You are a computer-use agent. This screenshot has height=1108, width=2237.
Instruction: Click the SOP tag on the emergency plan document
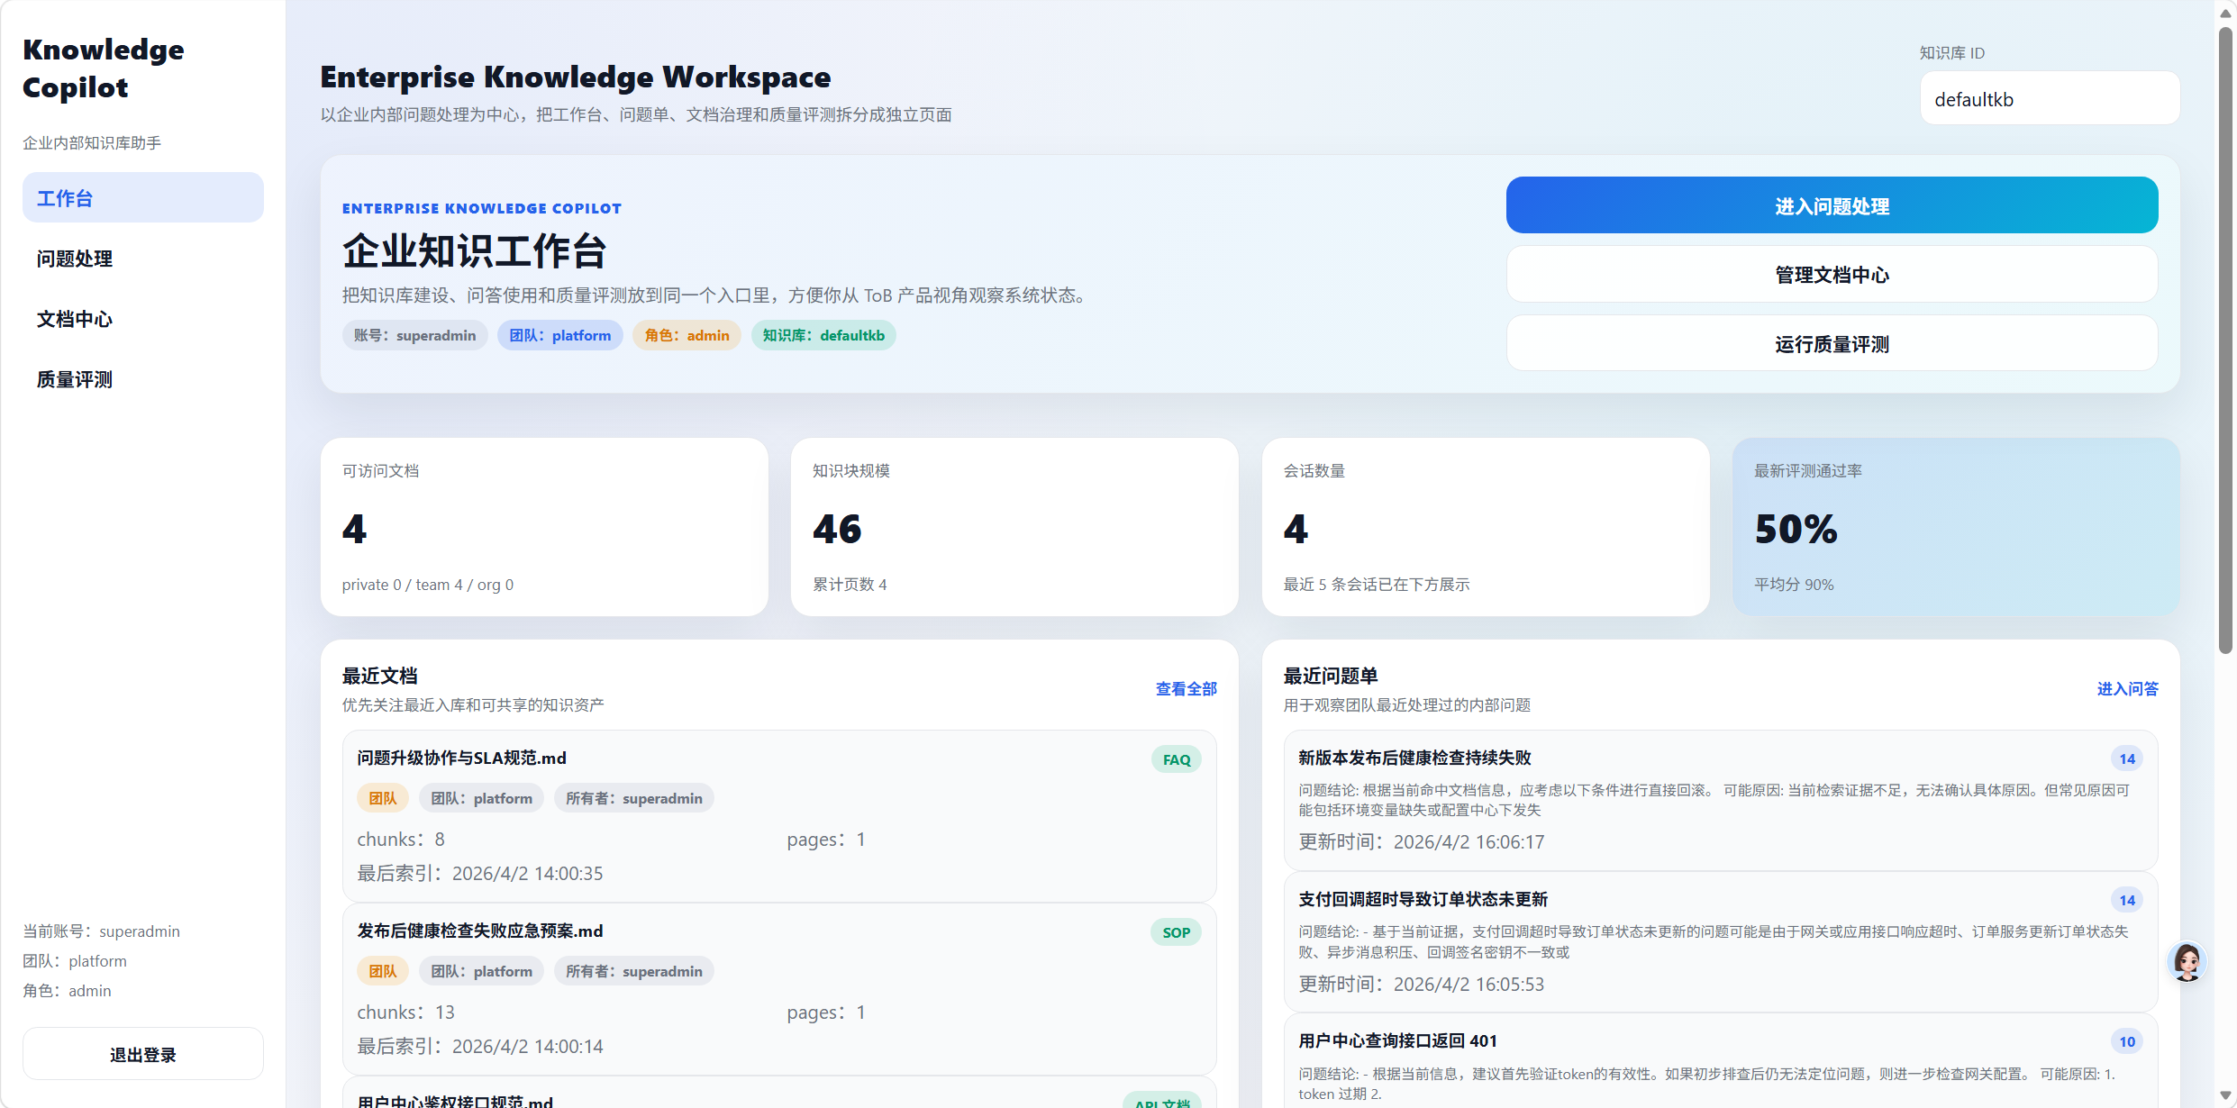(x=1176, y=932)
